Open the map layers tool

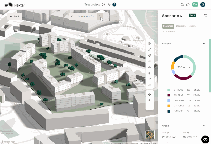[x=150, y=44]
